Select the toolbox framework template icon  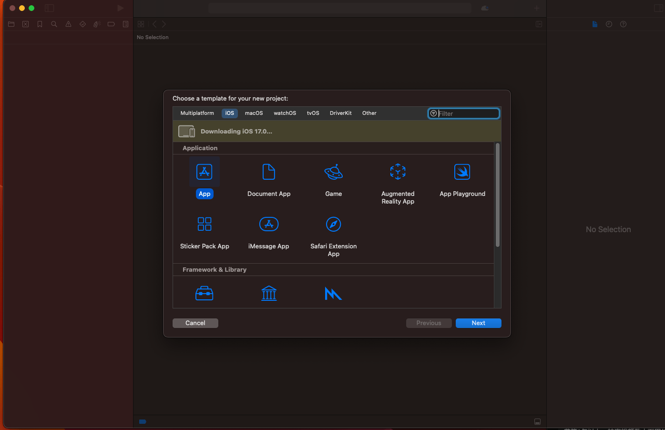click(205, 293)
